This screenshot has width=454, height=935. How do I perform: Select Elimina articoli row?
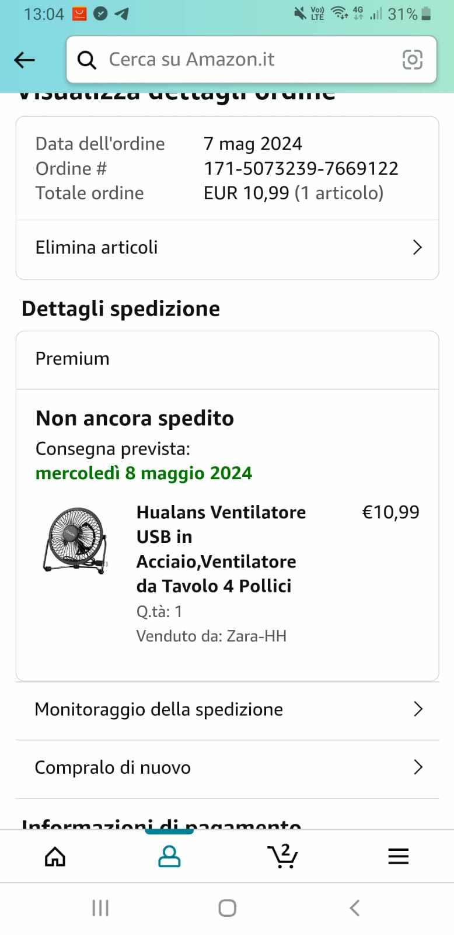coord(227,248)
